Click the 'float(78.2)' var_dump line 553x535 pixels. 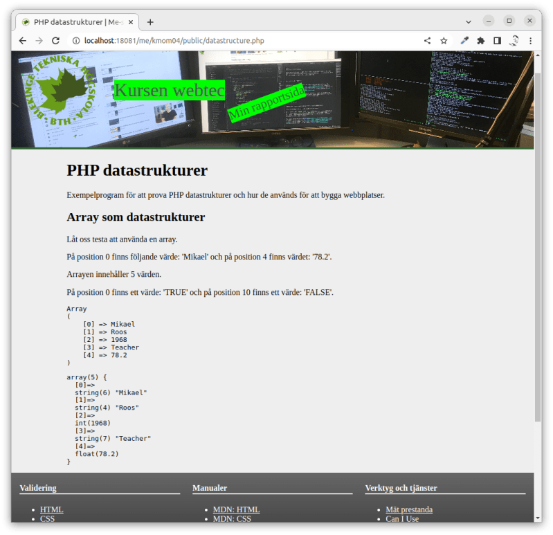97,454
